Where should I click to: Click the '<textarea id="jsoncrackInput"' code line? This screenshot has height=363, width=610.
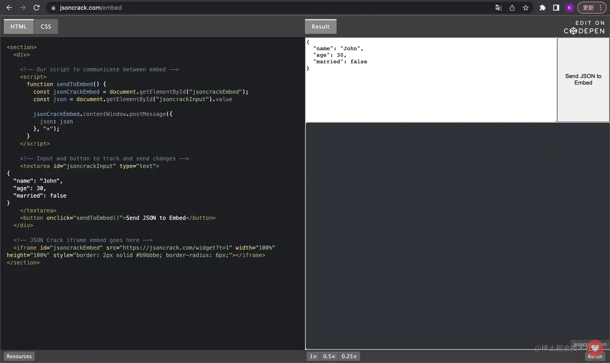90,166
